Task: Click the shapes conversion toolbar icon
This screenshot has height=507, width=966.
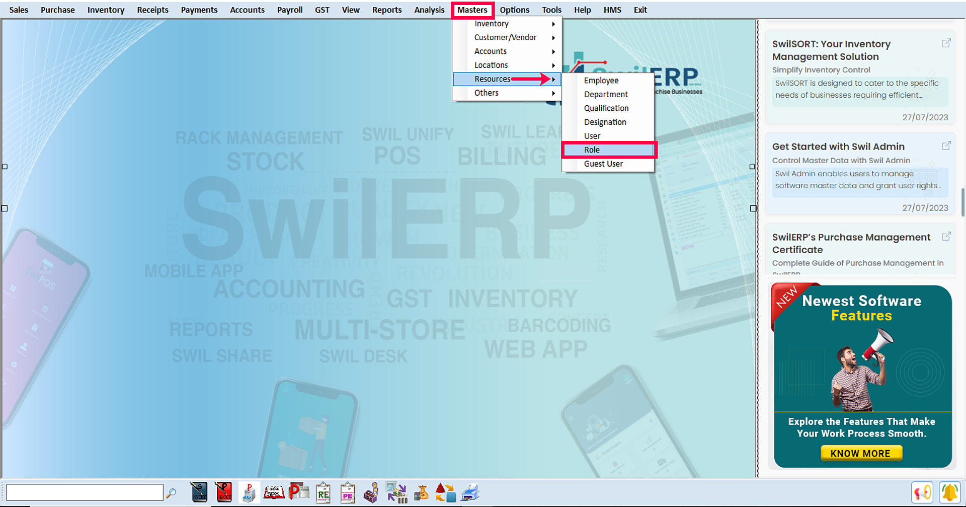Action: [445, 493]
